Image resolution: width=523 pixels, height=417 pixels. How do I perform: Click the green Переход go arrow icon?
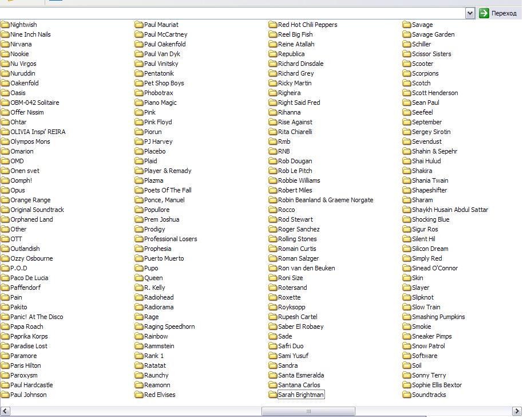coord(484,13)
